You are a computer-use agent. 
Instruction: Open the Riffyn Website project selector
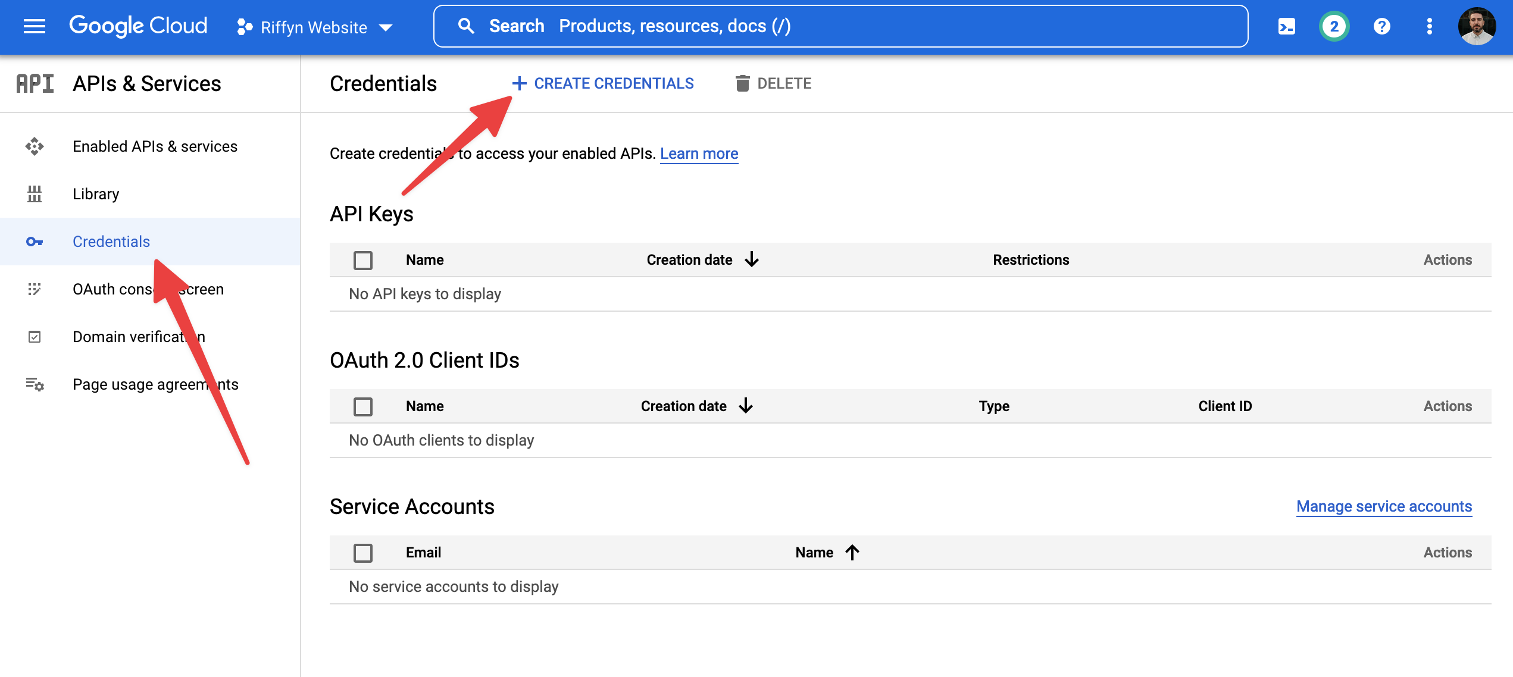pyautogui.click(x=315, y=27)
